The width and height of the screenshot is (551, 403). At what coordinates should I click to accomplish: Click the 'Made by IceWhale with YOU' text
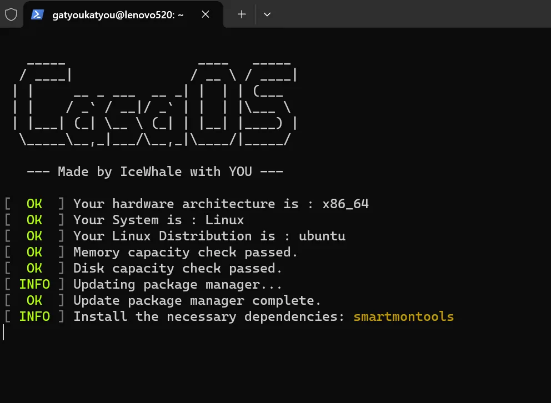(x=155, y=172)
